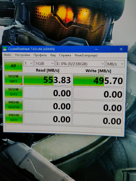Image resolution: width=136 pixels, height=181 pixels.
Task: Click the 553.83 sequential read result
Action: (48, 80)
